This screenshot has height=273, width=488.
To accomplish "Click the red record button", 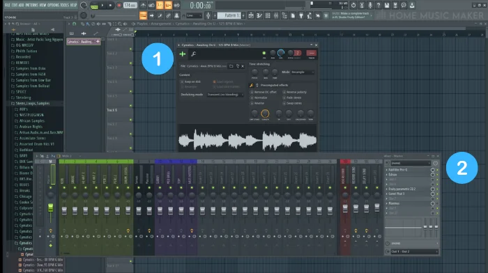I will 119,6.
